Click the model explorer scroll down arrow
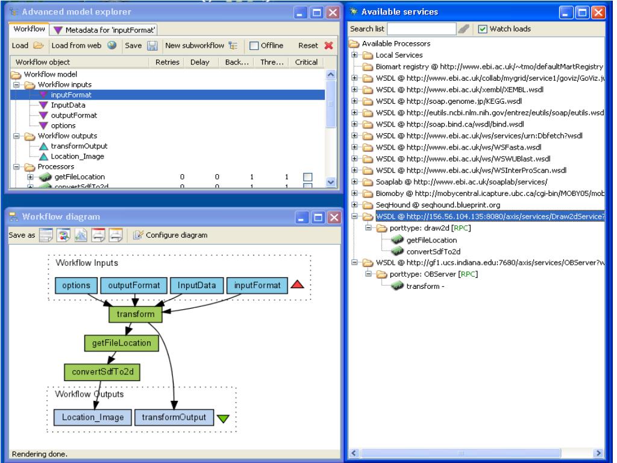 (x=331, y=182)
